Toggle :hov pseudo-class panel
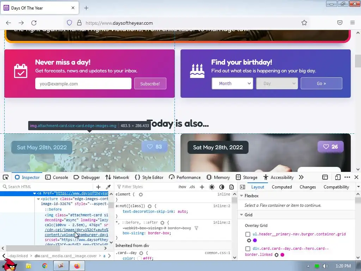Viewport: 361px width, 271px height. point(182,187)
